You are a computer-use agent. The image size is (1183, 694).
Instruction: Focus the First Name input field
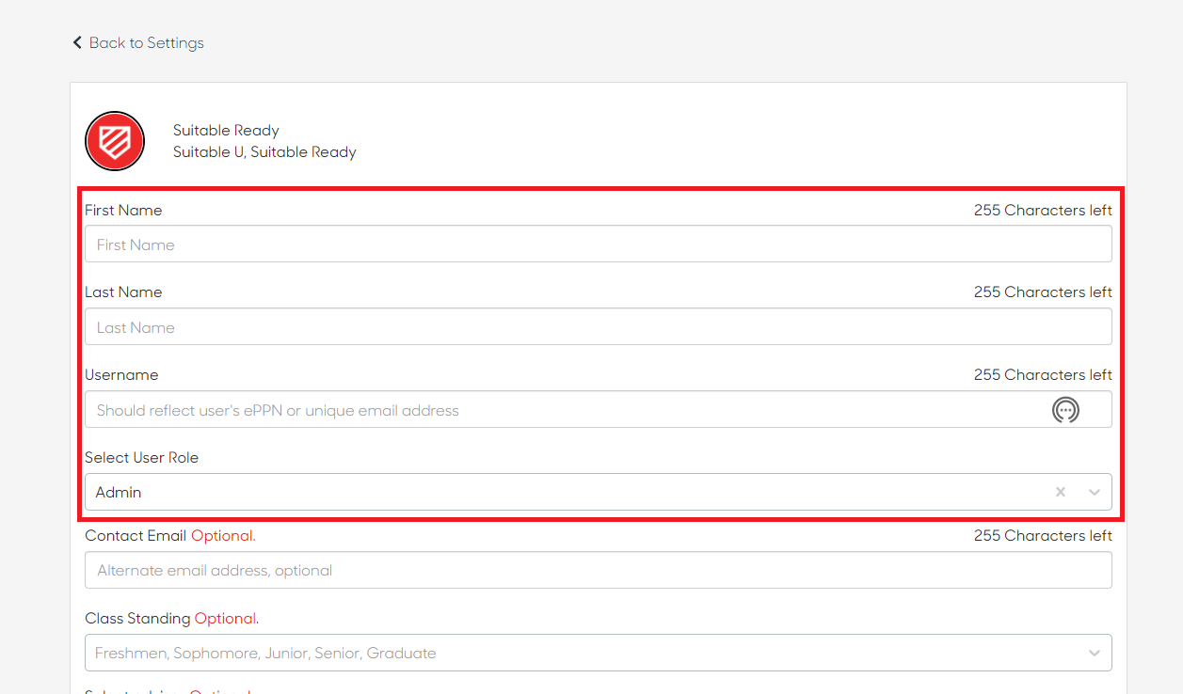(599, 244)
